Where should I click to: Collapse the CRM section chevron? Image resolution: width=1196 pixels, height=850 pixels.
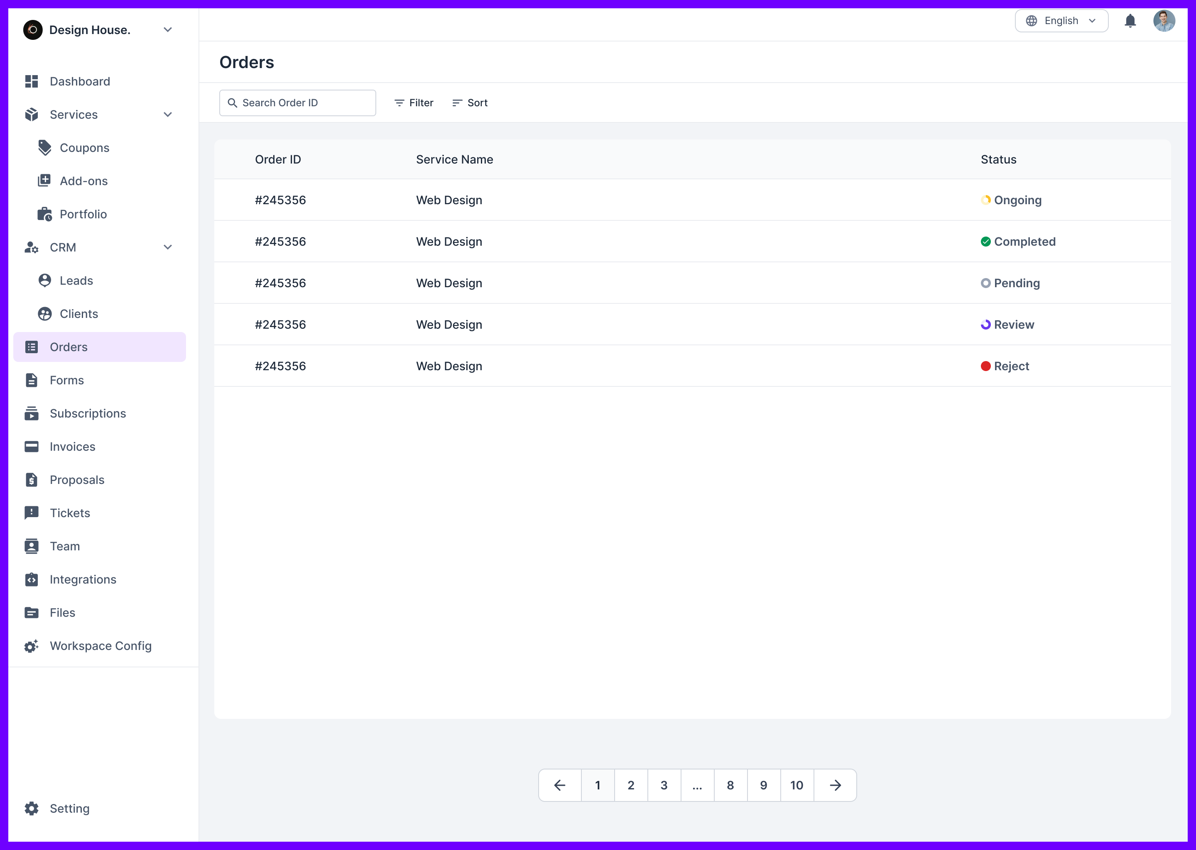click(167, 247)
